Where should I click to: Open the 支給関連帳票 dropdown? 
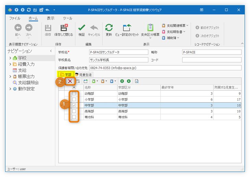[x=175, y=25]
